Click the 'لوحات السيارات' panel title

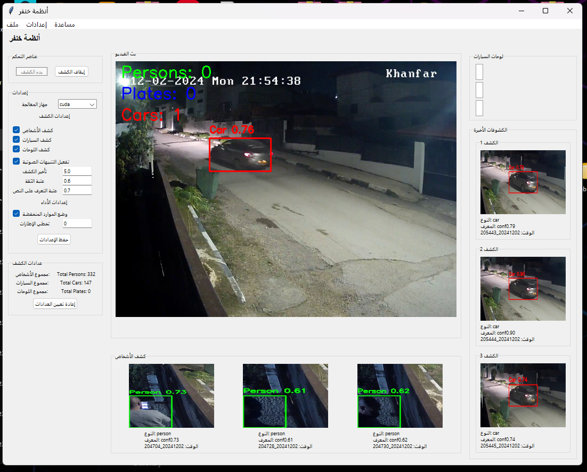488,56
